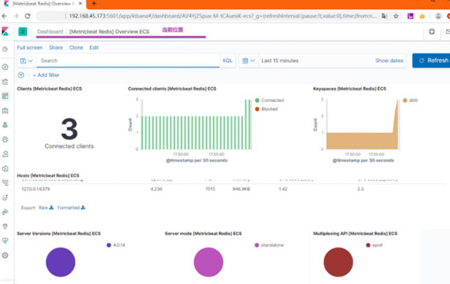Viewport: 450px width, 284px height.
Task: Toggle epoll legend entry
Action: 375,245
